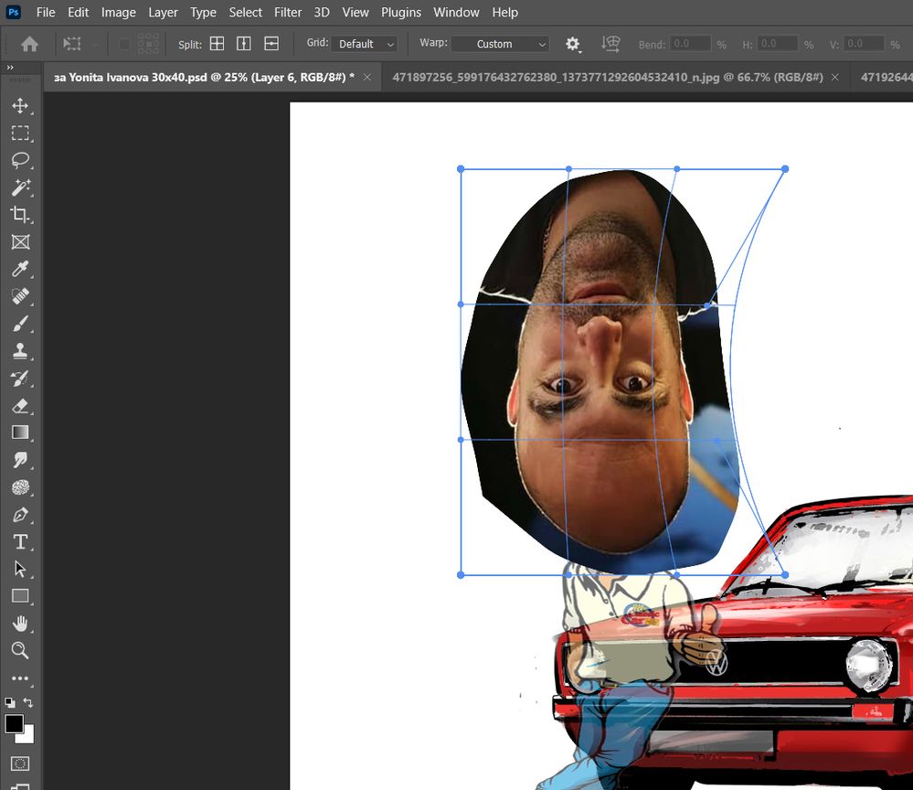Select the Sponge tool
Screen dimensions: 913x790
(20, 487)
